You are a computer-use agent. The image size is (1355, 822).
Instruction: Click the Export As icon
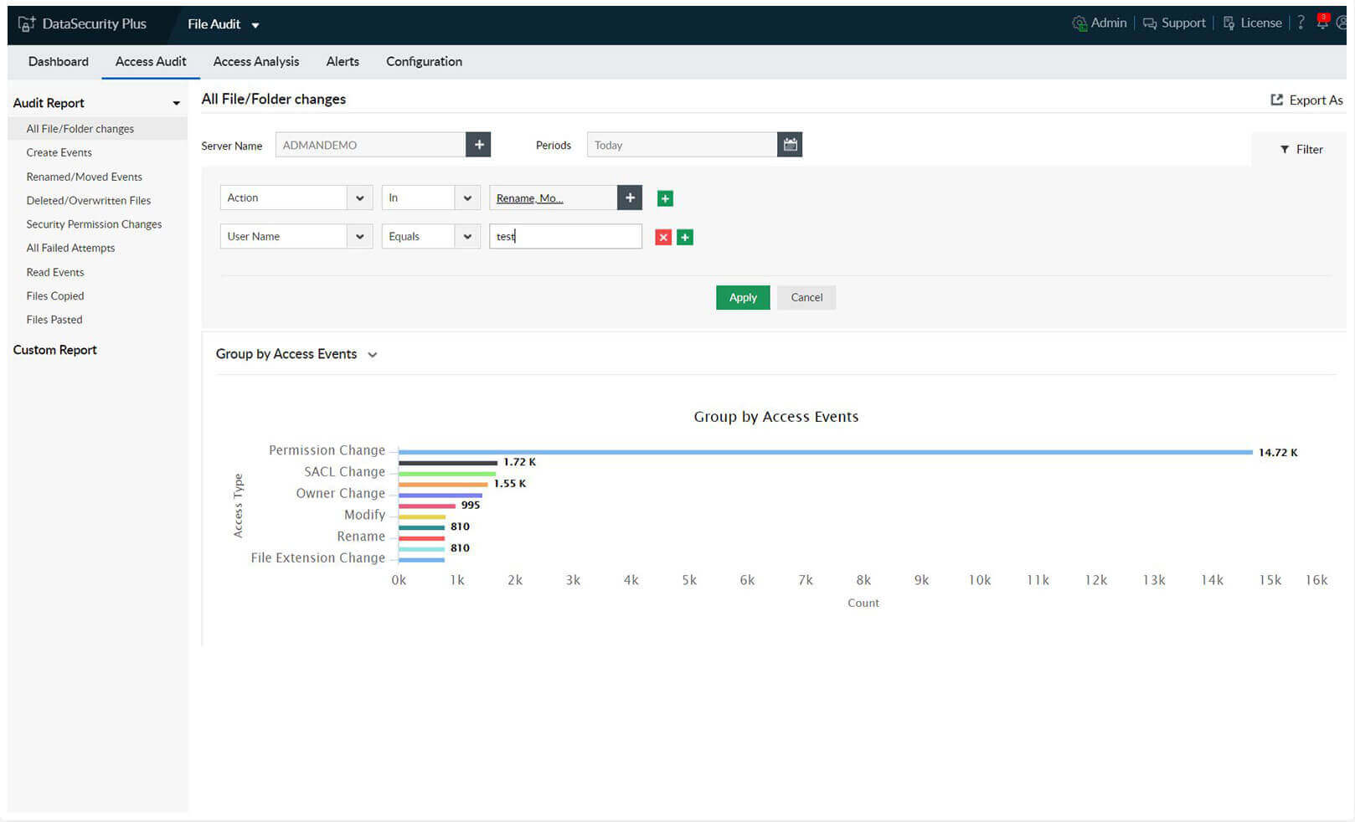[1276, 100]
